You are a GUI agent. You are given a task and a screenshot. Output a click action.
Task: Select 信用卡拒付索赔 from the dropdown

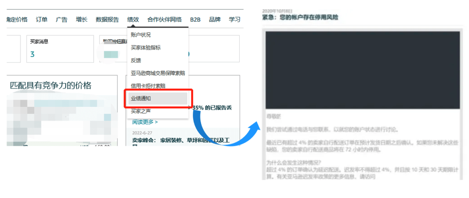[148, 86]
